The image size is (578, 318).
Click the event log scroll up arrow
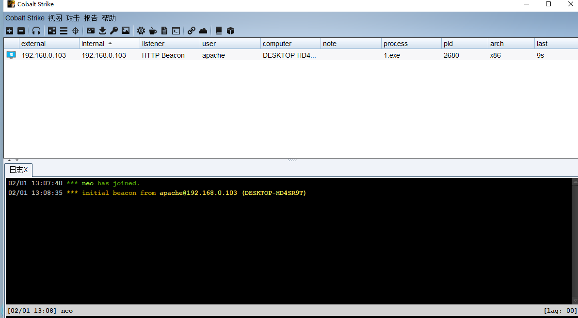pos(575,182)
